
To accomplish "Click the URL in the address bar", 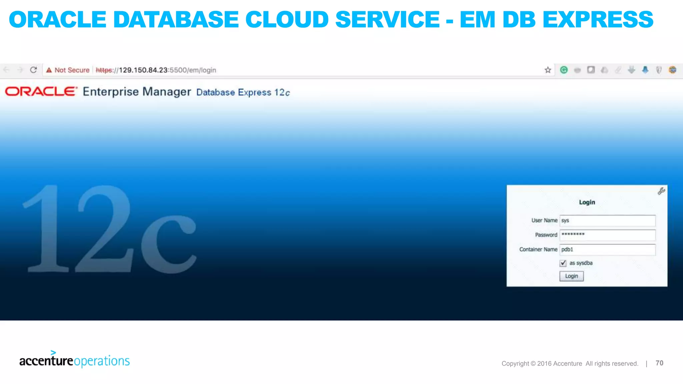I will click(156, 70).
